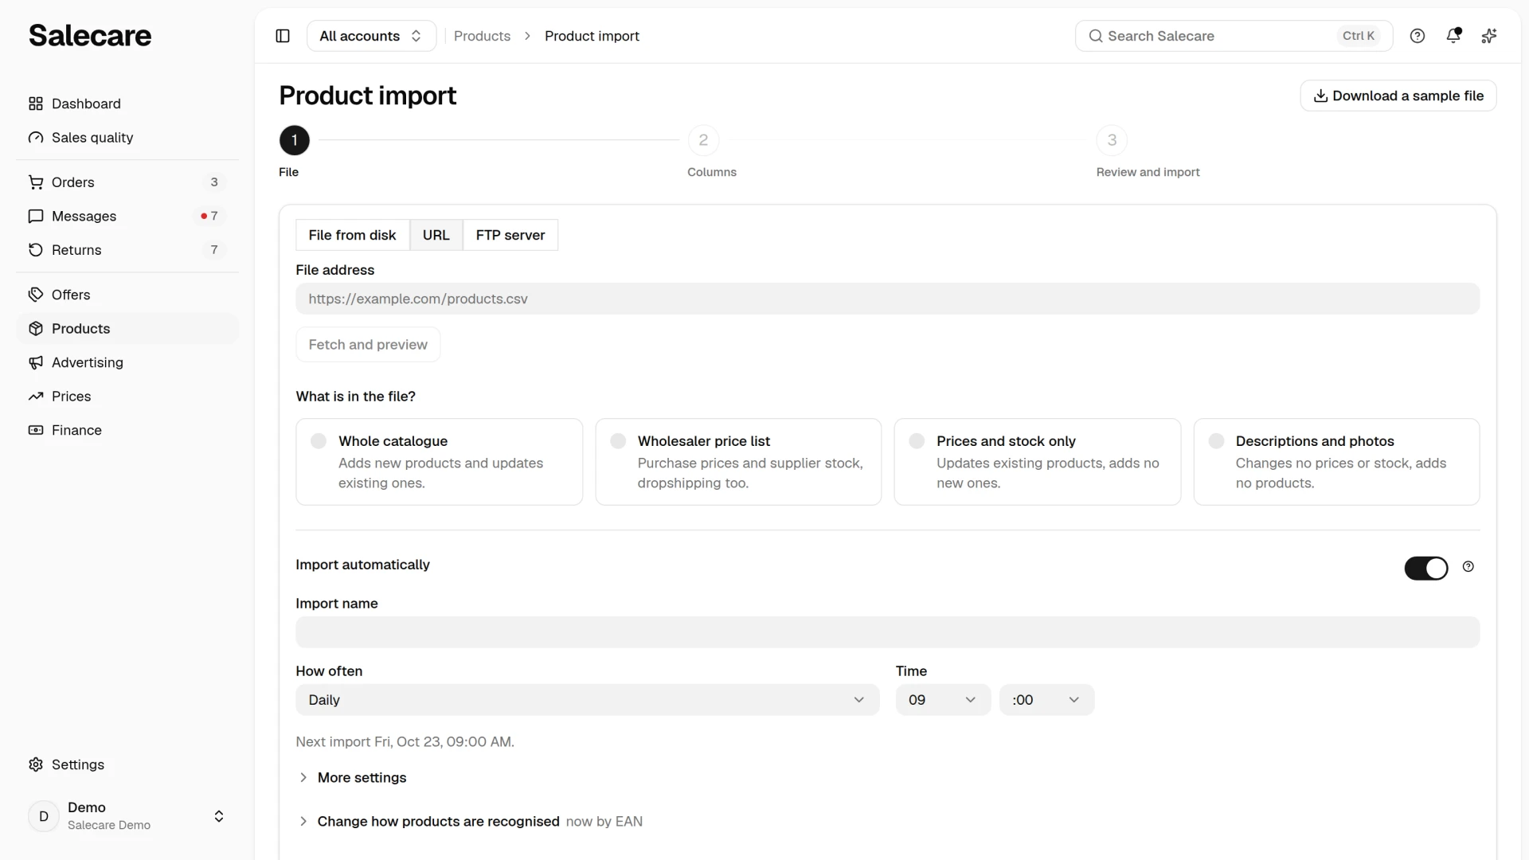Click the Orders cart icon

point(36,182)
